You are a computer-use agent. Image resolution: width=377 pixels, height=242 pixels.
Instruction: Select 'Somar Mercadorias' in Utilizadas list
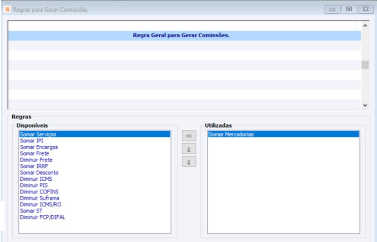[x=284, y=134]
